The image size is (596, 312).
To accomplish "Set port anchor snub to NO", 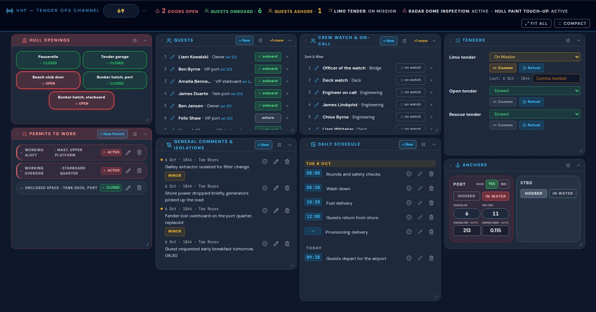I will [x=504, y=184].
